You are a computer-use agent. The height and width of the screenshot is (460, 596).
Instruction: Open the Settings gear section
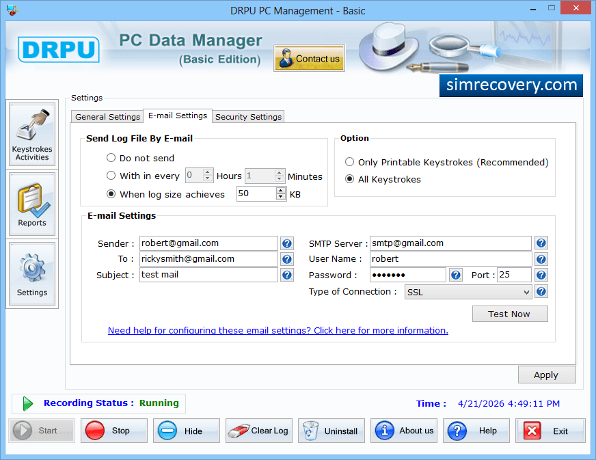click(32, 273)
